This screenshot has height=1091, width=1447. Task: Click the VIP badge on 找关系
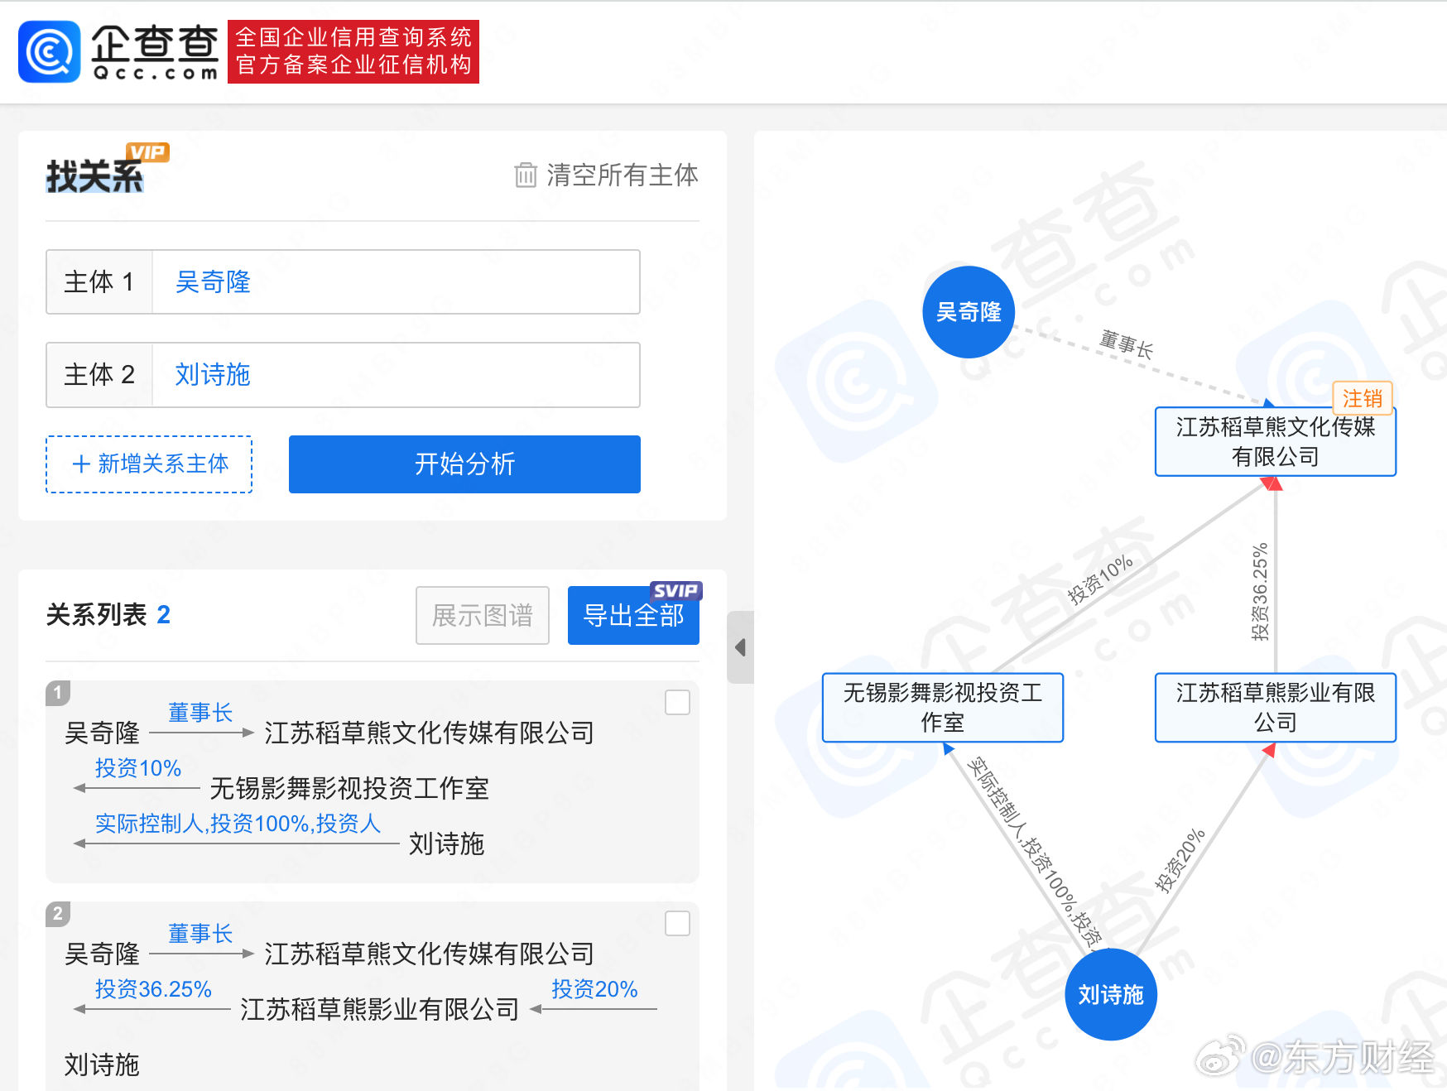(147, 152)
